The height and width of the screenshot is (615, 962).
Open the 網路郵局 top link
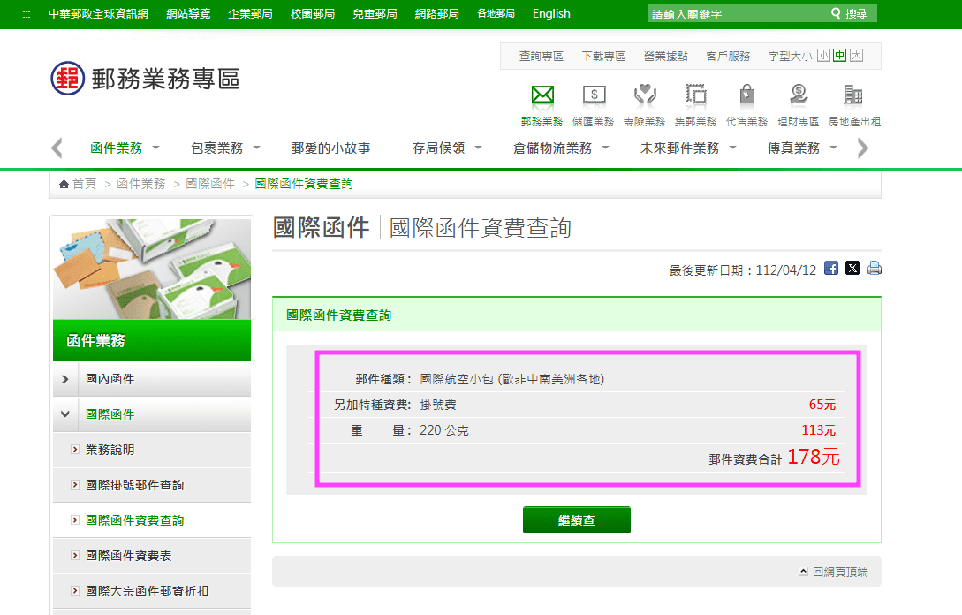tap(436, 13)
